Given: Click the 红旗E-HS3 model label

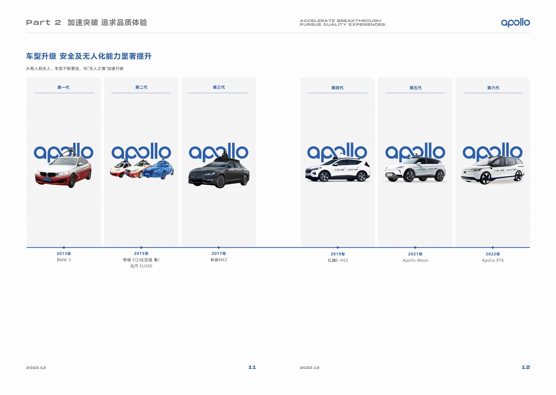Looking at the screenshot, I should point(338,260).
